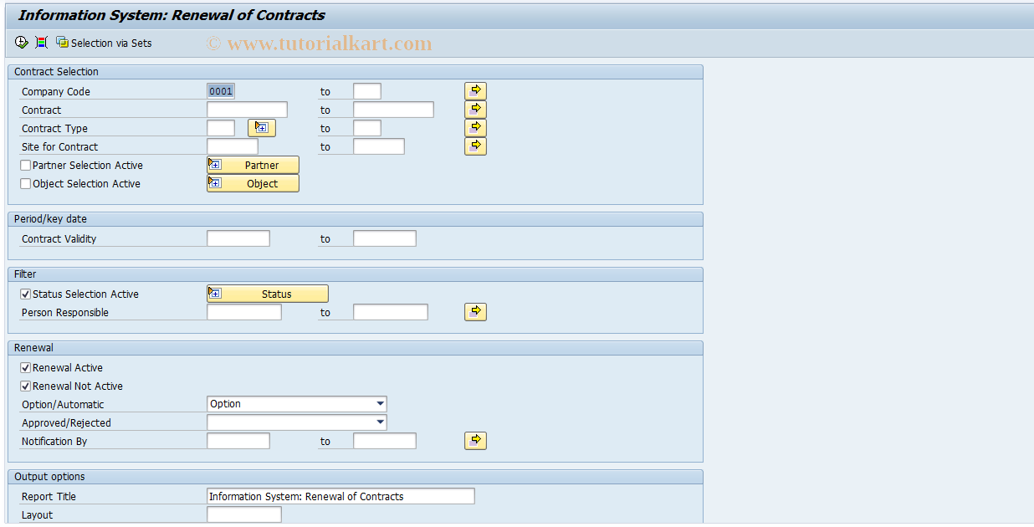Click the Company Code to field
The image size is (1034, 527).
click(367, 91)
